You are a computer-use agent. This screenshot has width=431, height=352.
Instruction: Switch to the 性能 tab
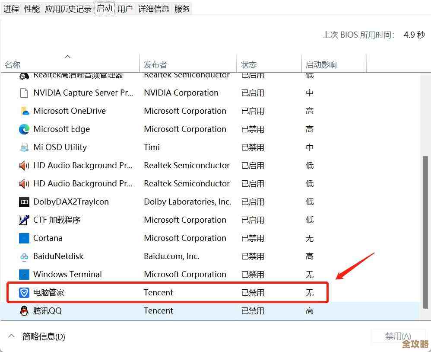point(32,8)
